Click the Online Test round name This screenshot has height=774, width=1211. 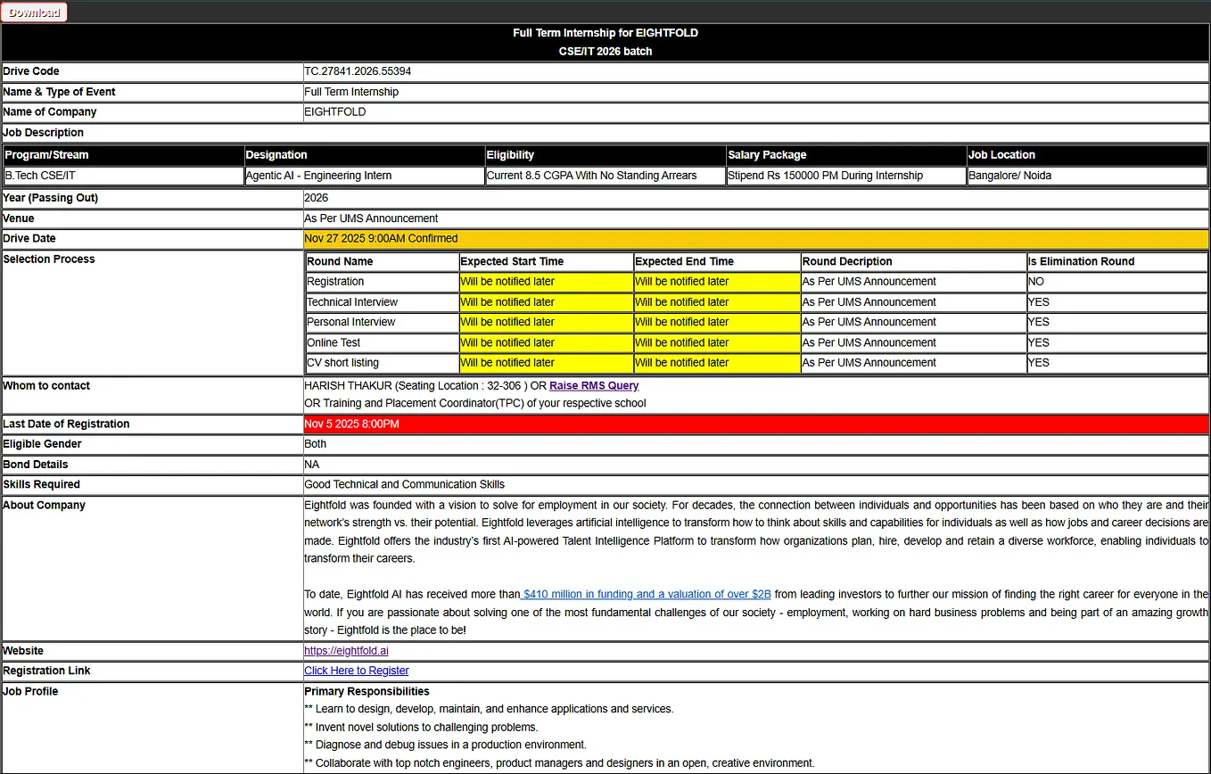[x=334, y=342]
